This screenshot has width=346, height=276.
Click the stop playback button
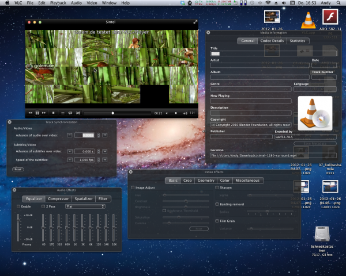point(54,113)
